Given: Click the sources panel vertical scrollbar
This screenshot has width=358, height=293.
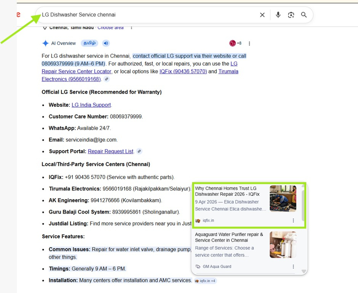Looking at the screenshot, I should (x=304, y=205).
